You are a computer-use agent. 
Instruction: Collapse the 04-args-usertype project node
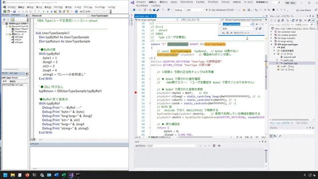271,44
